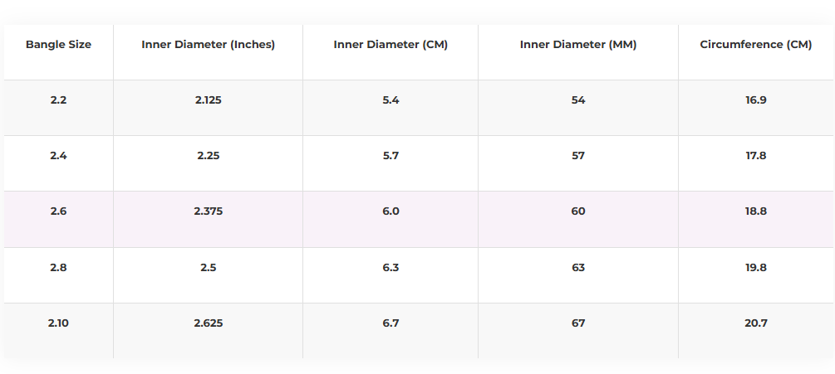This screenshot has height=374, width=835.
Task: Click the 2.125 inches diameter cell
Action: (x=208, y=100)
